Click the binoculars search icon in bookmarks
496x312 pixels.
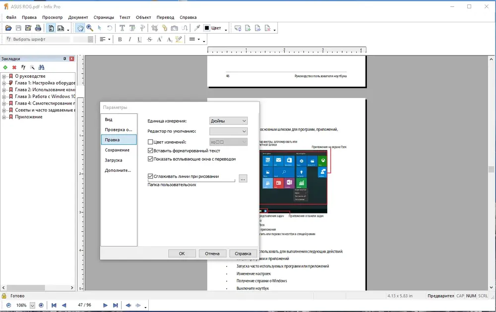point(42,67)
